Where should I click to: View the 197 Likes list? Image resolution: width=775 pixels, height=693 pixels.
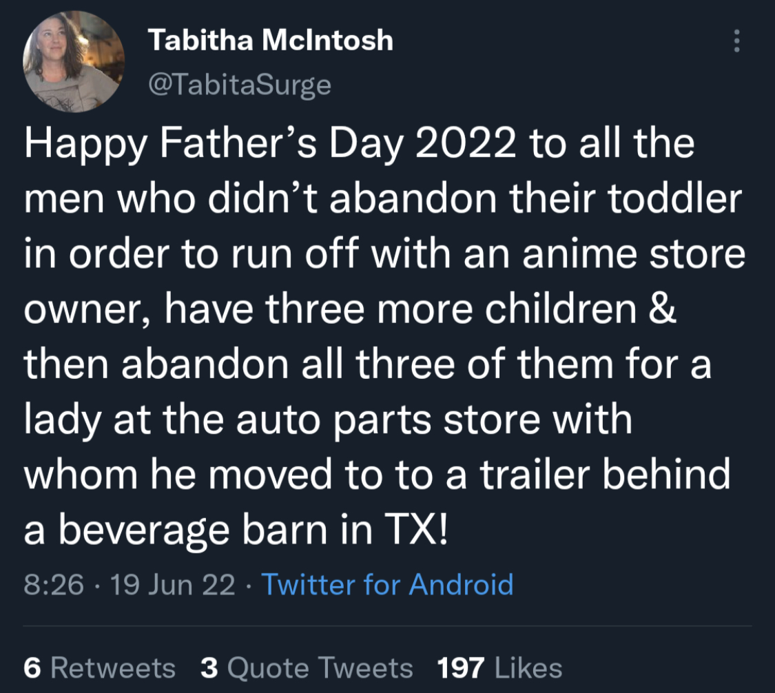(x=499, y=668)
